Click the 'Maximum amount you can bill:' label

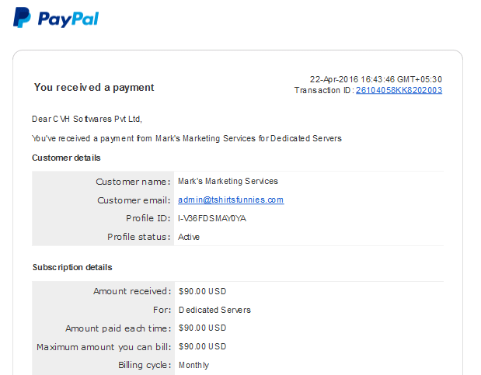click(x=103, y=347)
